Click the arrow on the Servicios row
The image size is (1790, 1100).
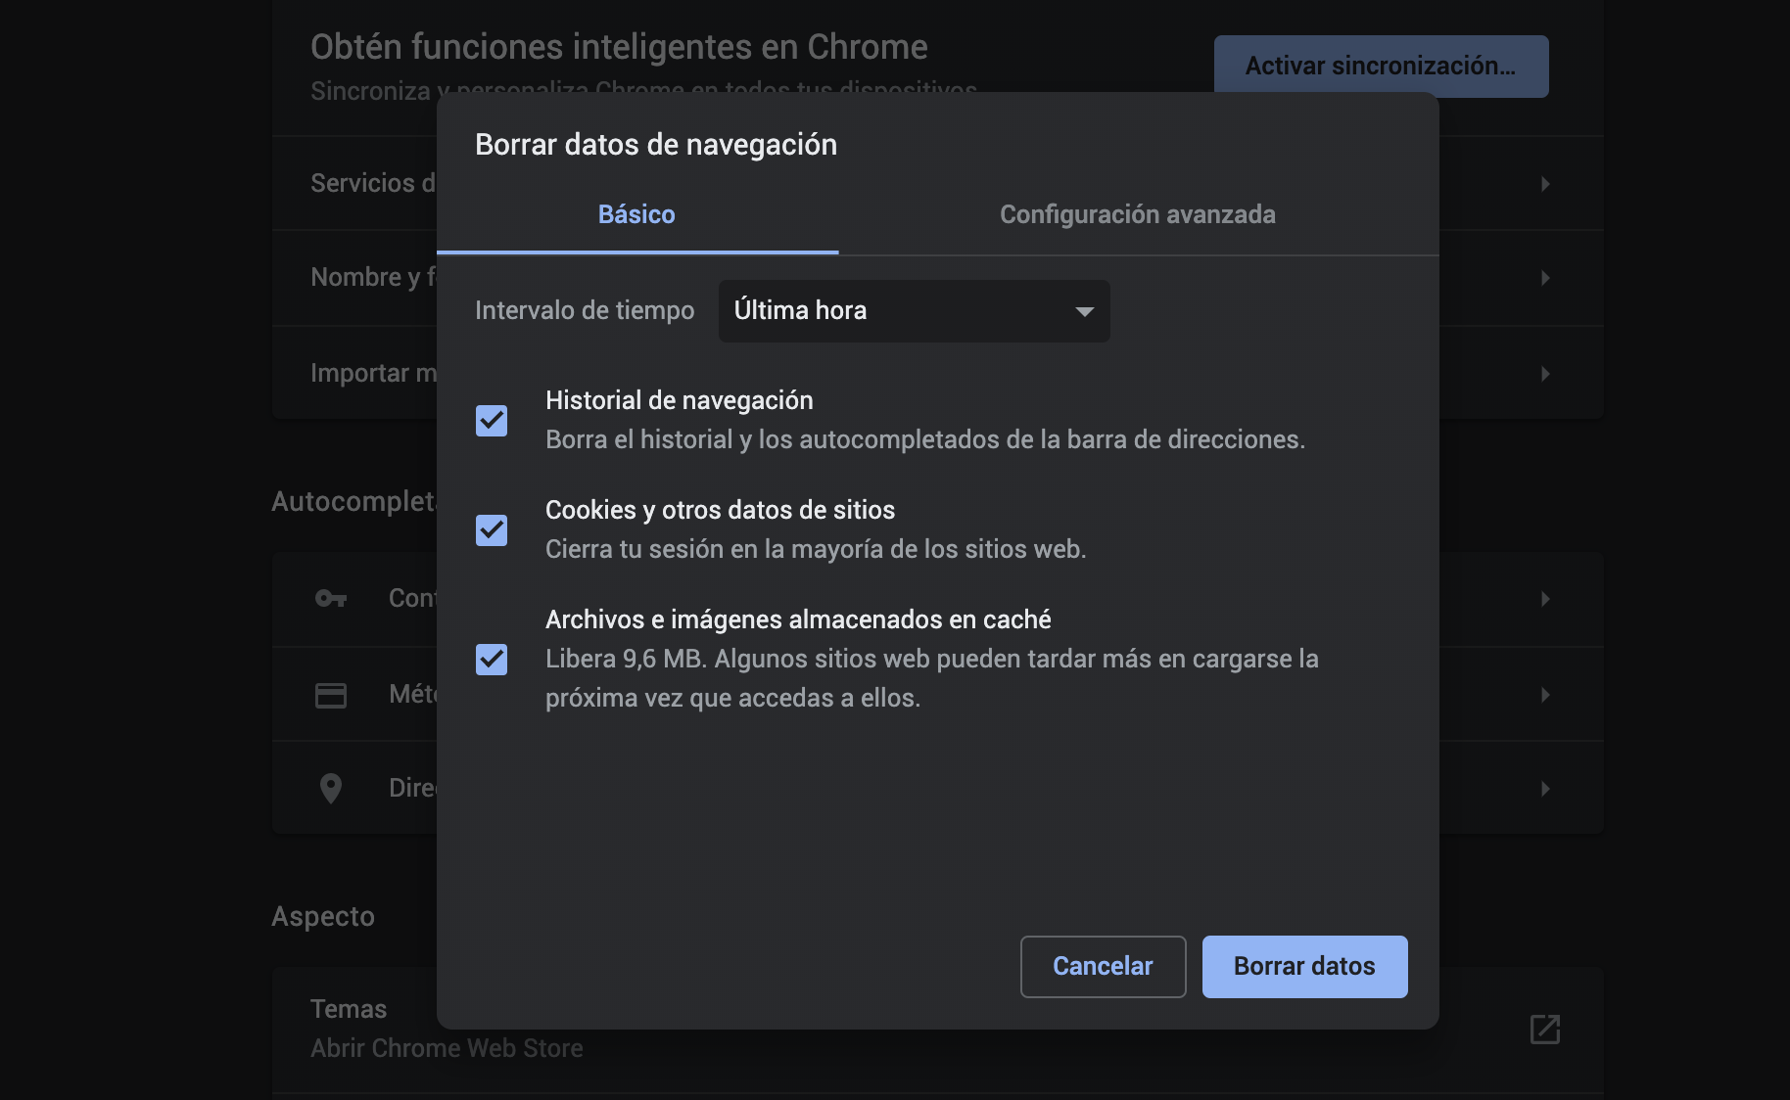pos(1545,183)
